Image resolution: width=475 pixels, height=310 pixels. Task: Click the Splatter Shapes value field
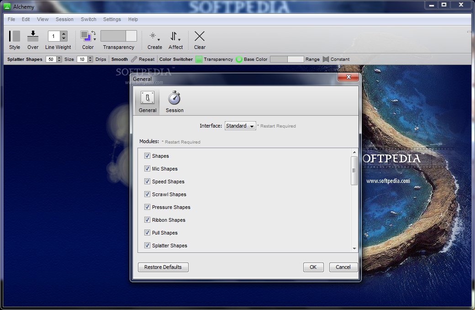(x=51, y=59)
